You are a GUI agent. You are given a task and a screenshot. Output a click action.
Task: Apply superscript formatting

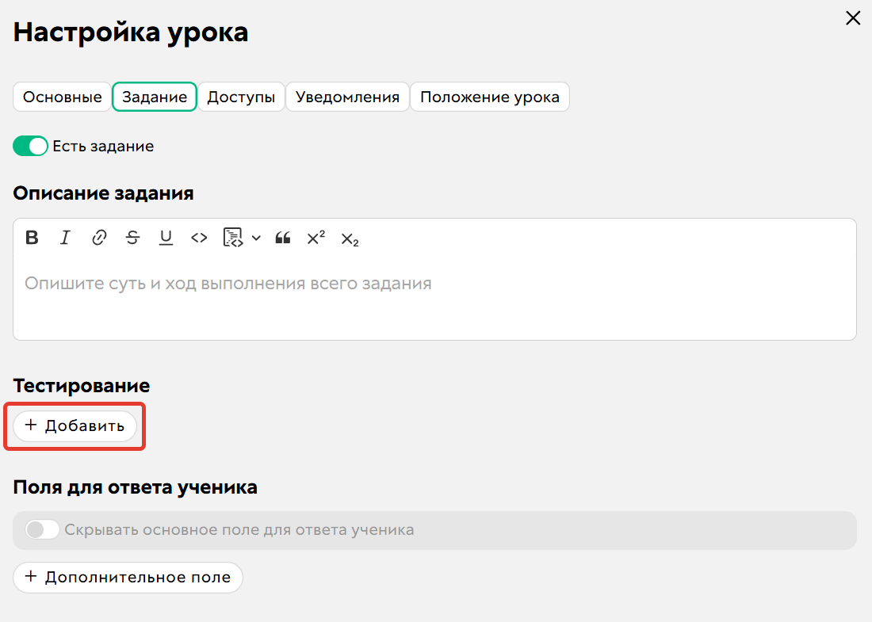(x=316, y=237)
